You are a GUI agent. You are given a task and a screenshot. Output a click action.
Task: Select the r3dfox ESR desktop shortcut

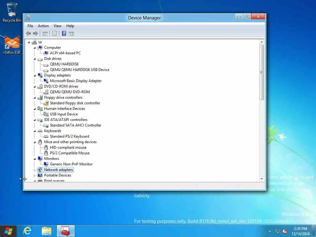(12, 45)
